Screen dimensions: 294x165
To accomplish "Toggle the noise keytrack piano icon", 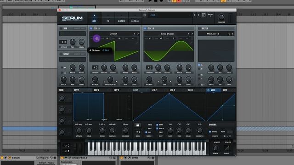I will point(65,72).
